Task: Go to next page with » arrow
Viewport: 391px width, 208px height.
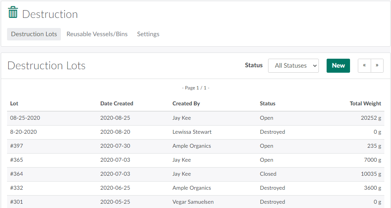Action: pyautogui.click(x=377, y=66)
